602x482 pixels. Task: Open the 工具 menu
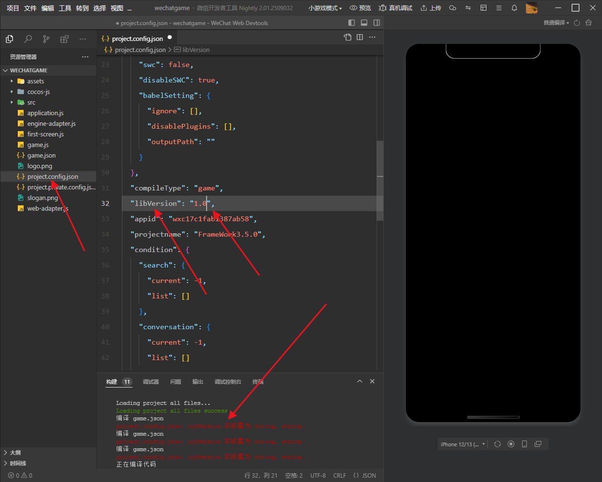click(x=65, y=8)
